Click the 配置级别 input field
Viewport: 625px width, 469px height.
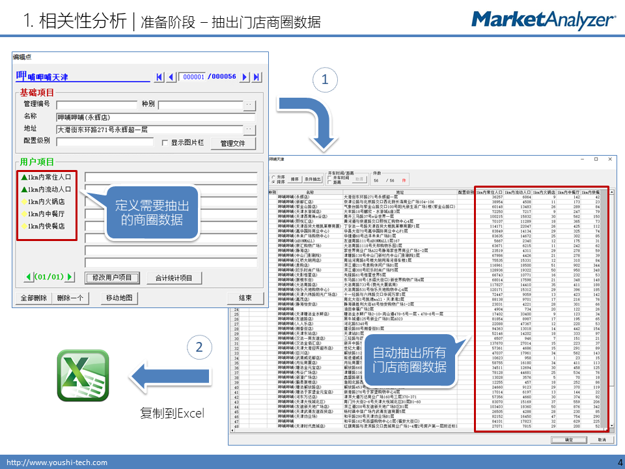[x=105, y=142]
